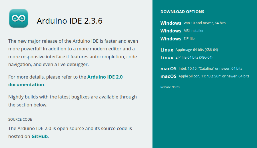Download macOS Intel Catalina build
This screenshot has height=148, width=257.
(201, 69)
